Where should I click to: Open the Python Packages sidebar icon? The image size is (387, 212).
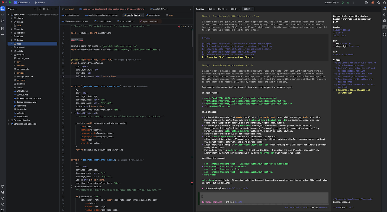point(2,192)
